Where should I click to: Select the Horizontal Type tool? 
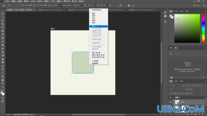click(x=3, y=69)
